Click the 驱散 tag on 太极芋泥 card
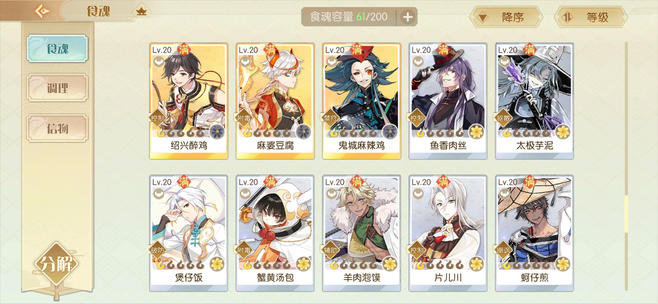Viewport: 658px width, 304px height. click(503, 118)
